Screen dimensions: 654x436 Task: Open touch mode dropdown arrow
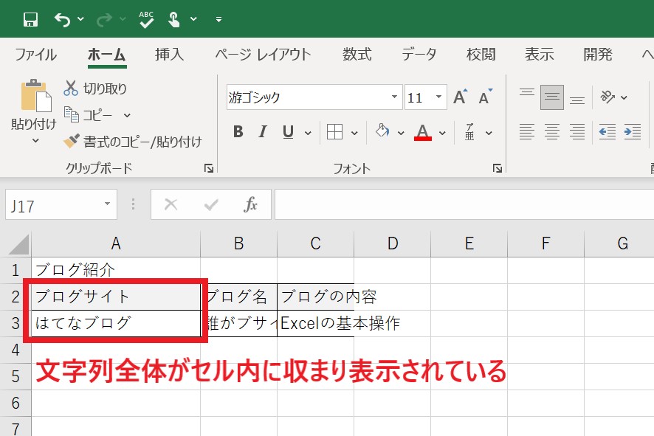[x=193, y=18]
